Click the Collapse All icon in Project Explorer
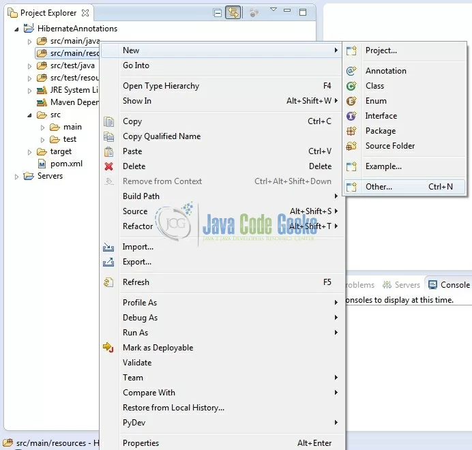This screenshot has width=472, height=450. 217,13
